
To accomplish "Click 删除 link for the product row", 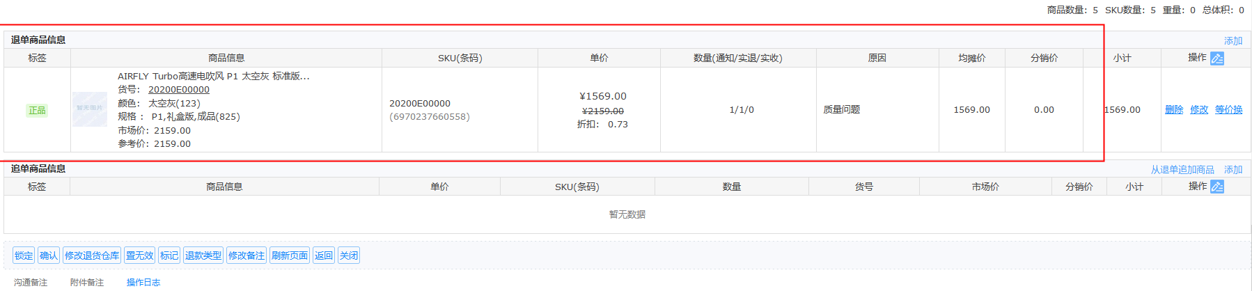I will pyautogui.click(x=1174, y=109).
